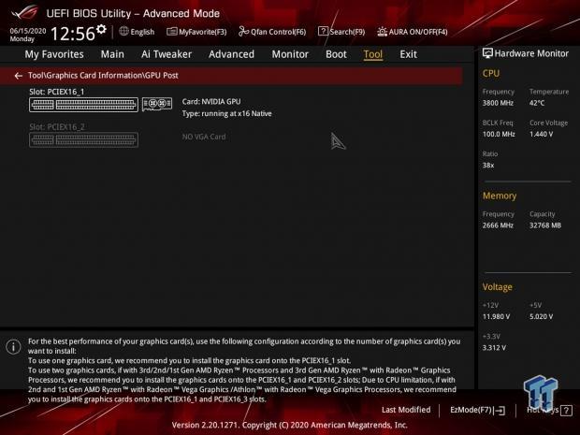The height and width of the screenshot is (435, 580).
Task: Switch to My Favorites tab
Action: (54, 54)
